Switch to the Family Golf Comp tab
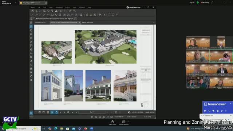 (87, 23)
